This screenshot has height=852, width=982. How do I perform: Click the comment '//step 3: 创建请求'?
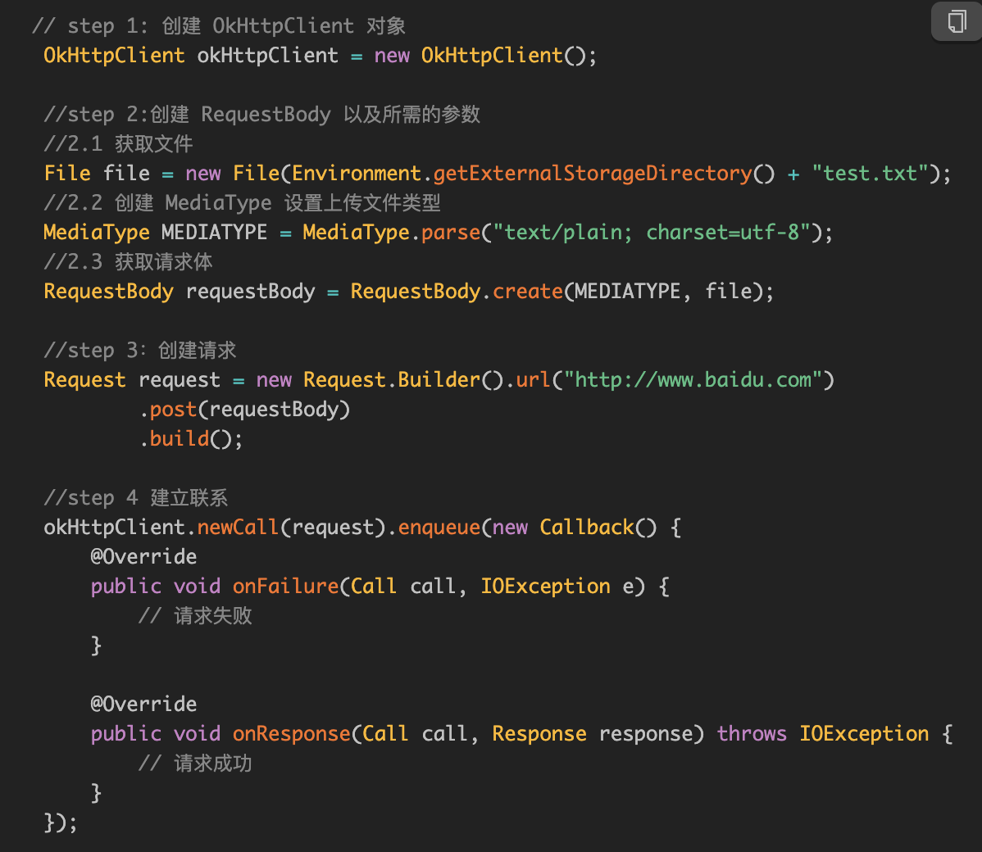click(x=140, y=351)
